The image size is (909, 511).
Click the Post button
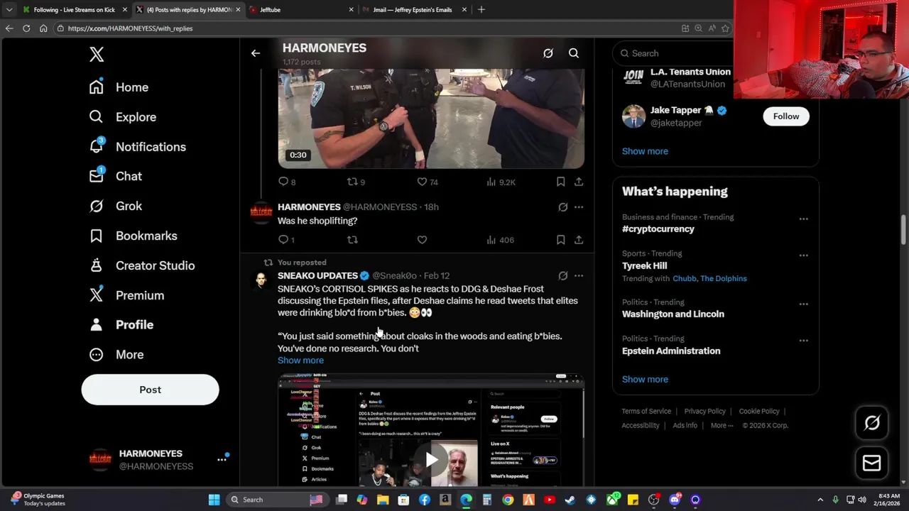tap(150, 390)
